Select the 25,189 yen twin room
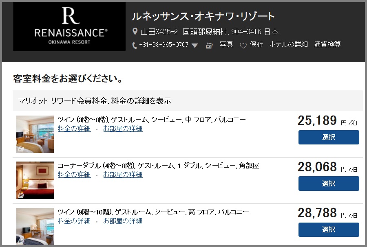This screenshot has width=367, height=247. coord(329,138)
